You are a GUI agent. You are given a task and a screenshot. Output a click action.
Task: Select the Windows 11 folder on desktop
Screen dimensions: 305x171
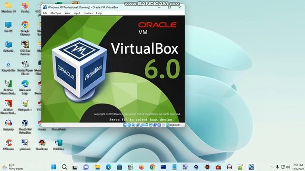[9, 8]
